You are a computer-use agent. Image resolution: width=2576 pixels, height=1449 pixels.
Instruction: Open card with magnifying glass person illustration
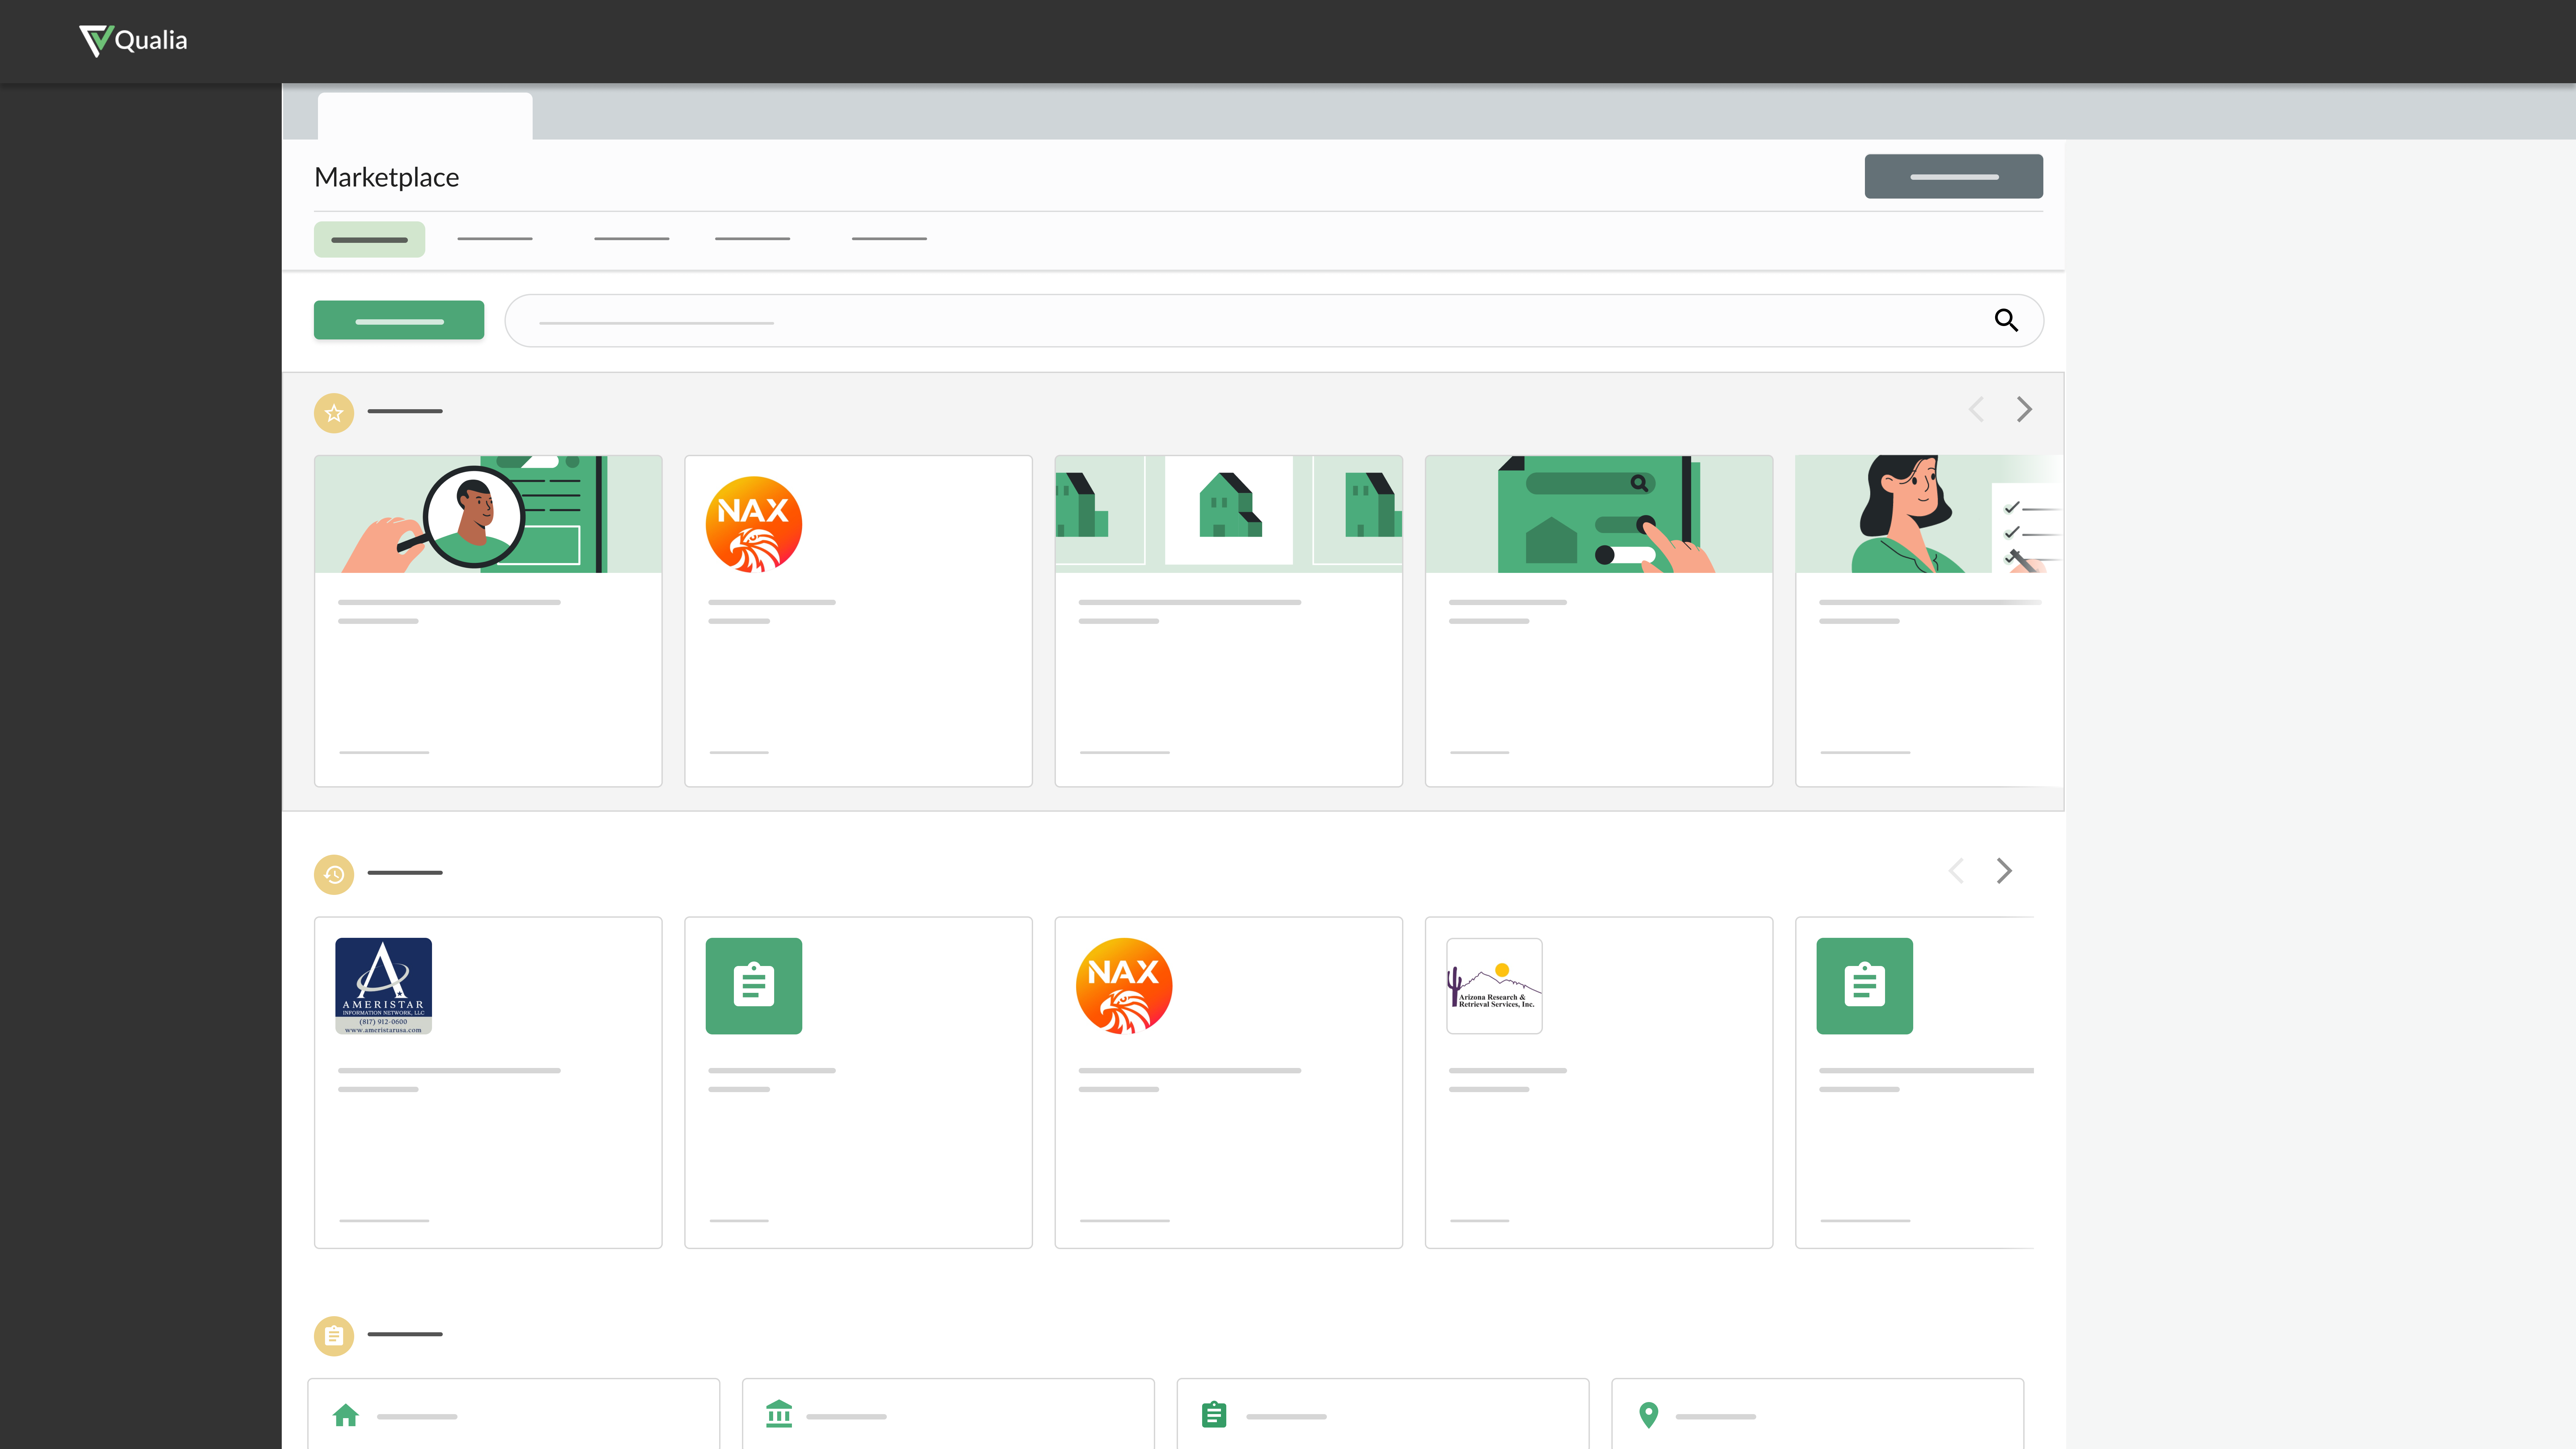(488, 621)
